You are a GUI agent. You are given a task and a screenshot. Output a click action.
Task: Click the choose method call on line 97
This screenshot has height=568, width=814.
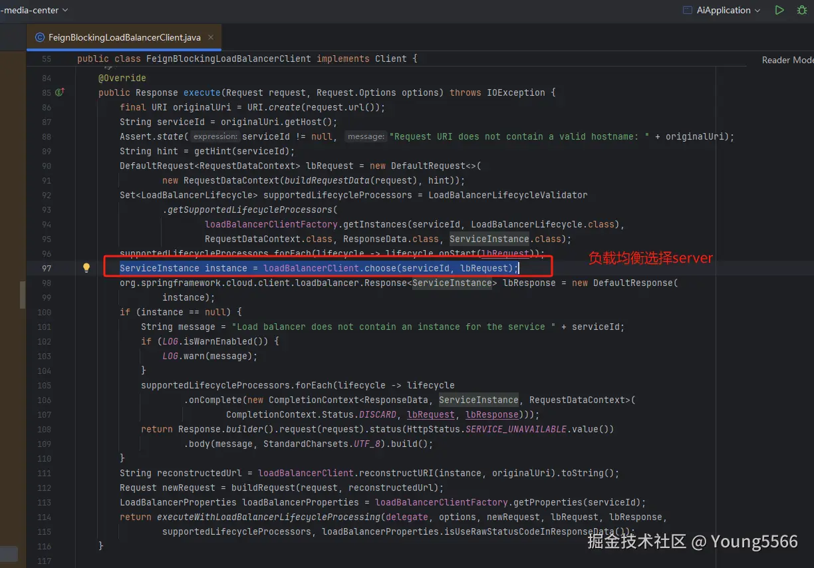pos(380,268)
